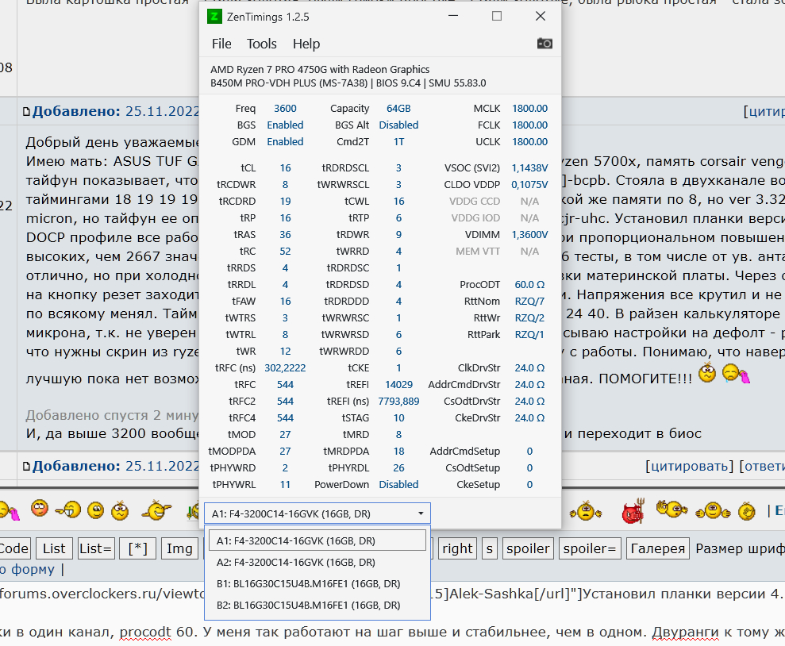Click the tMRDPDA value 18

click(x=398, y=452)
